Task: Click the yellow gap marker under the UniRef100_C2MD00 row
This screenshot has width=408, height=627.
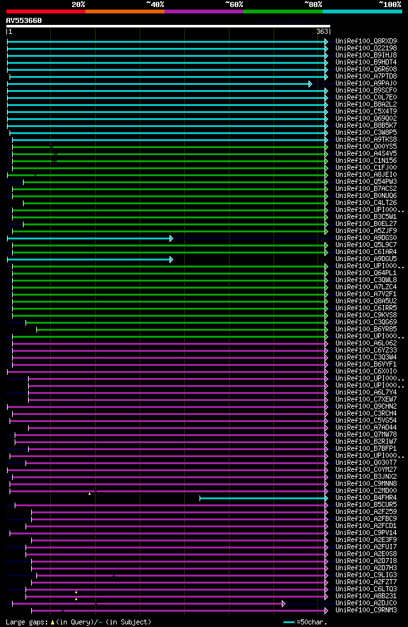Action: pyautogui.click(x=89, y=494)
